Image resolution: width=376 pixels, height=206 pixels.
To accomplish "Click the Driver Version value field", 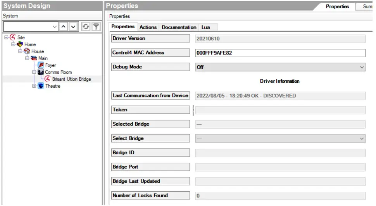I will (280, 39).
